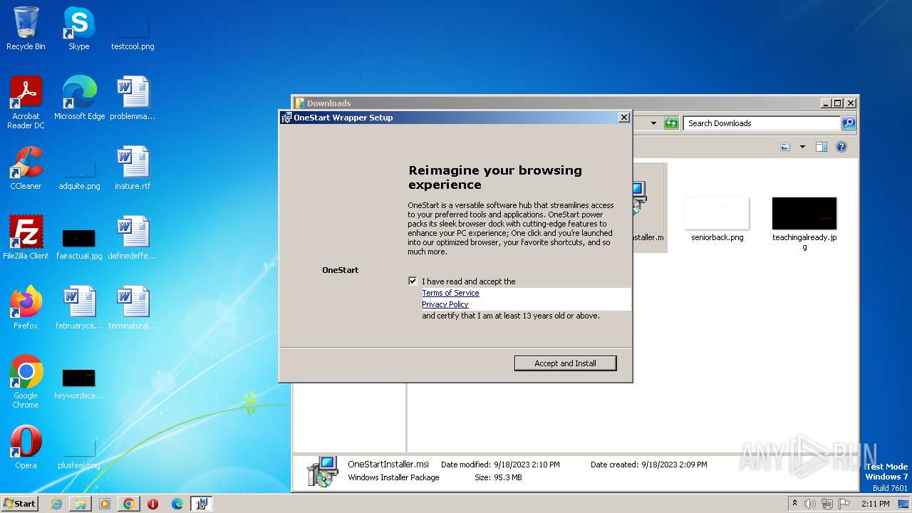Click Internet Explorer in the taskbar

[56, 504]
